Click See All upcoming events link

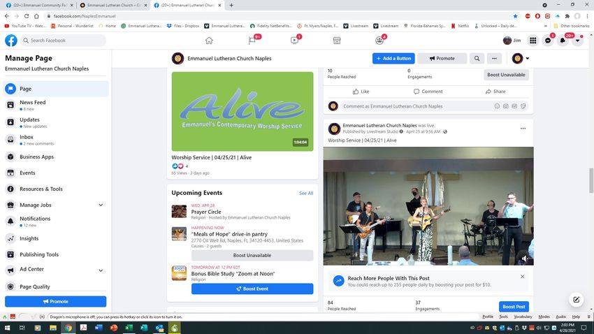pyautogui.click(x=306, y=193)
